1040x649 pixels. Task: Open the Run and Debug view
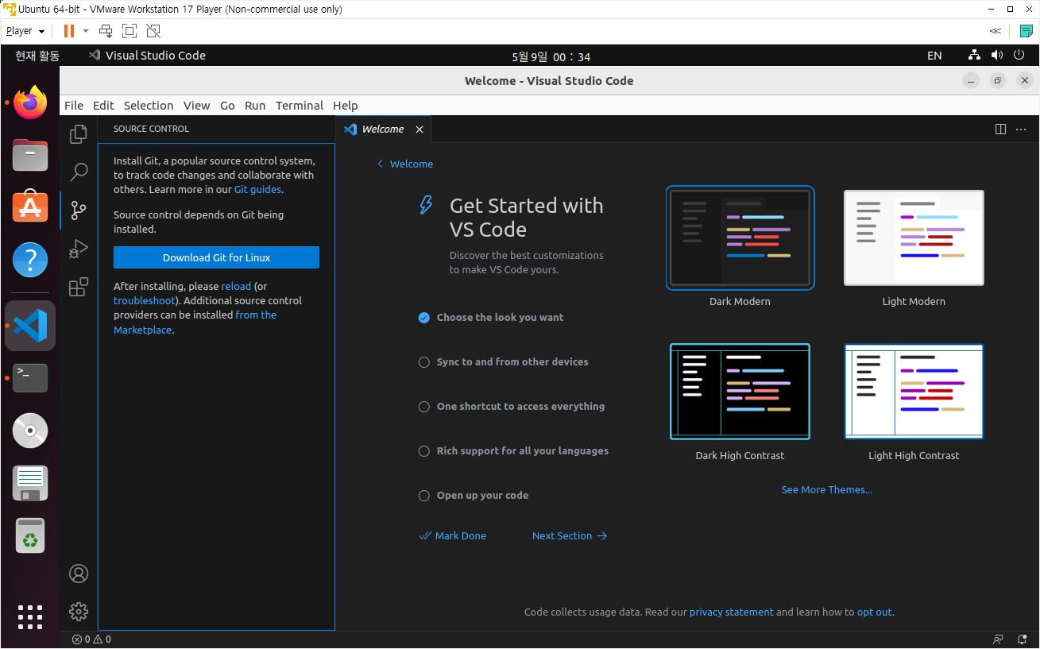point(78,249)
